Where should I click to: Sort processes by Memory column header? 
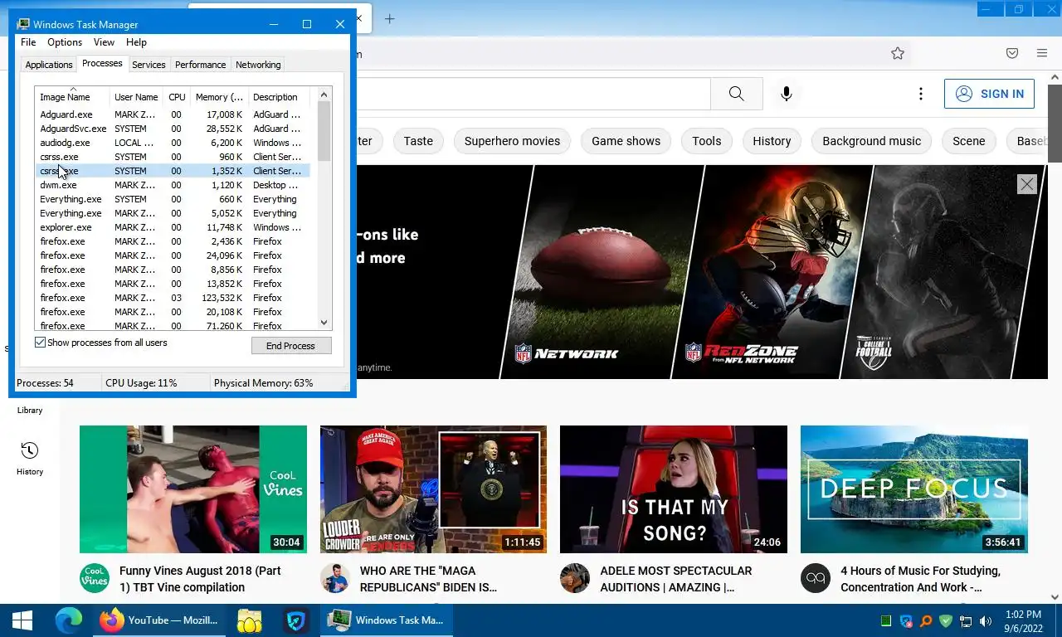point(219,96)
